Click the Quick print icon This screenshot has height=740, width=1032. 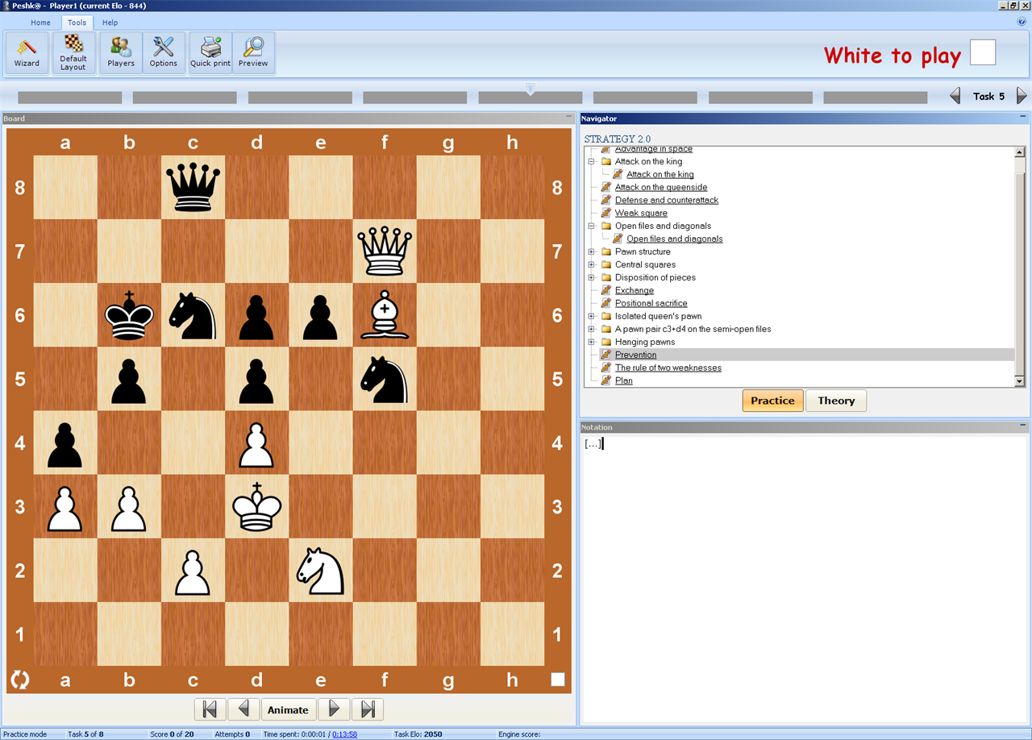[210, 52]
